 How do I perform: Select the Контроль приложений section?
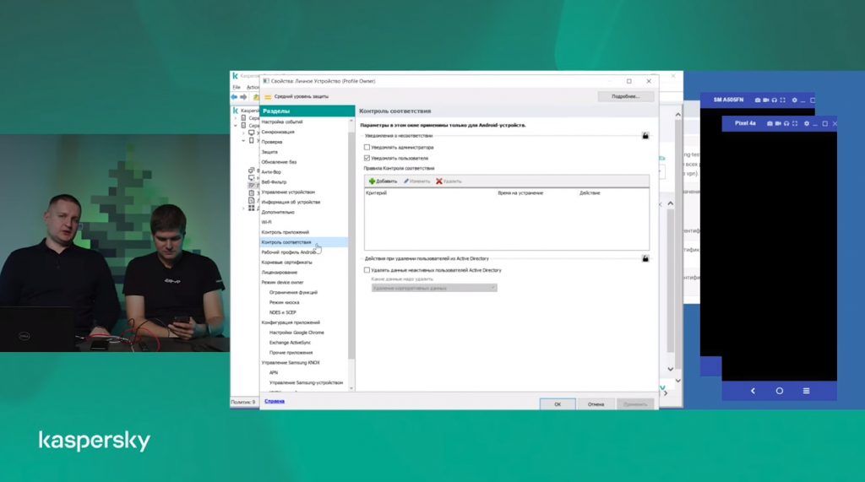[286, 232]
